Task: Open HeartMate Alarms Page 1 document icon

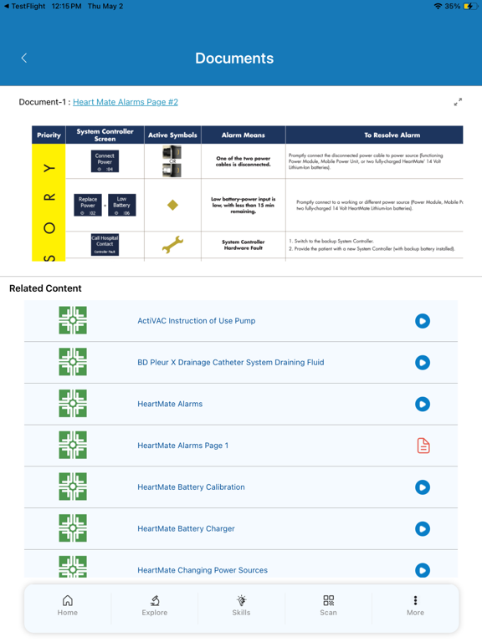Action: click(423, 446)
